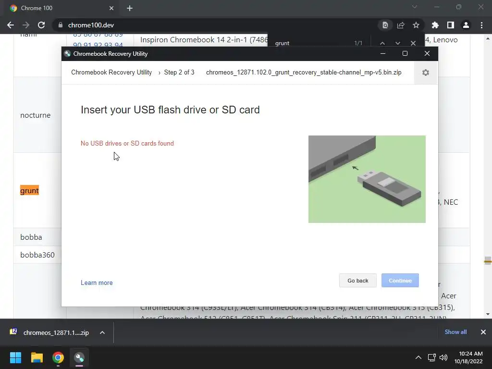Maximize the Recovery Utility window
This screenshot has height=369, width=492.
coord(405,54)
